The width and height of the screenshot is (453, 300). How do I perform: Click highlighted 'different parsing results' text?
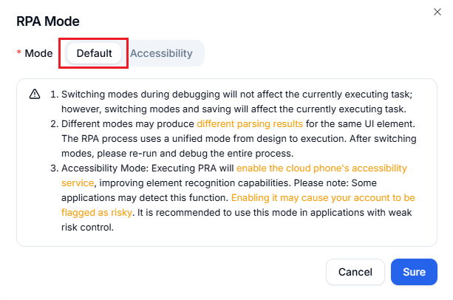[250, 123]
